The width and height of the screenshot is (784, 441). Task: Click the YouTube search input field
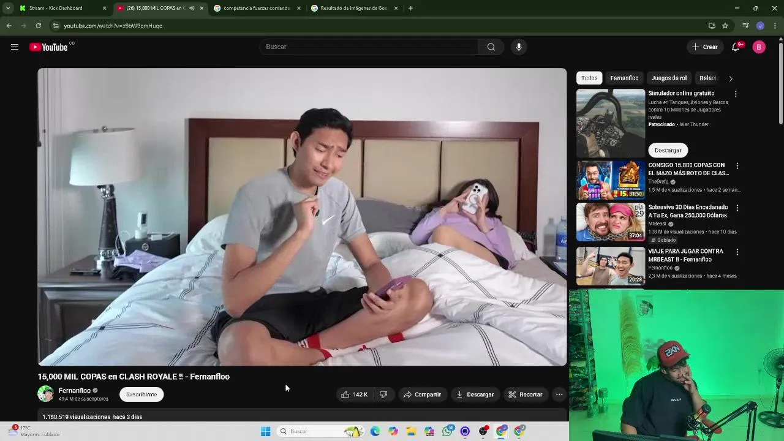coord(369,47)
